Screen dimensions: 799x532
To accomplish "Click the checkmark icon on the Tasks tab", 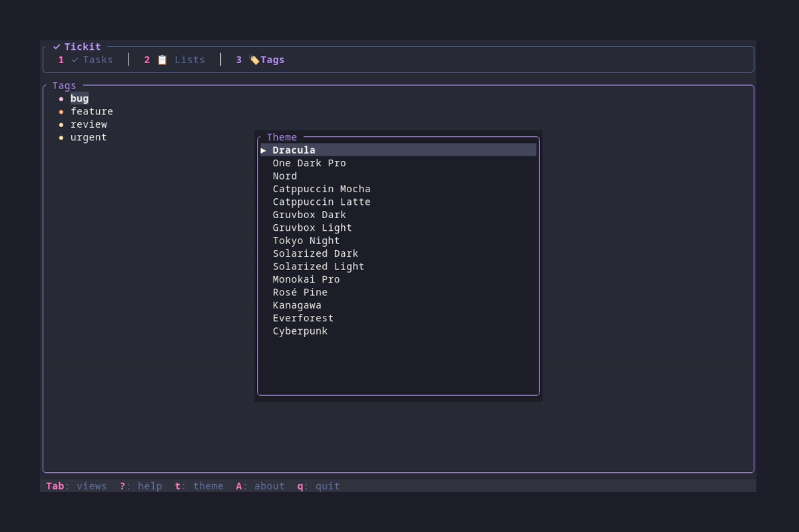I will click(74, 59).
